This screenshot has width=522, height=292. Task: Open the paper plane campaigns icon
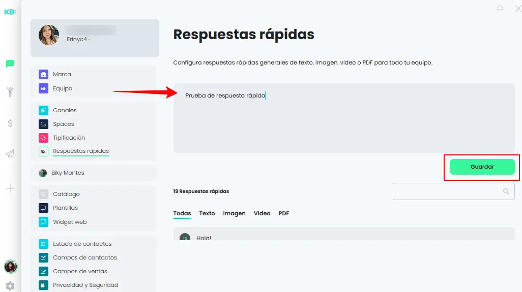tap(10, 154)
